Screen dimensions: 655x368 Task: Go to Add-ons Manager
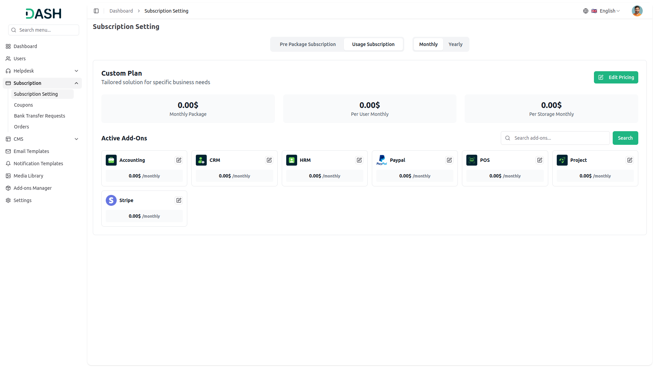point(33,188)
